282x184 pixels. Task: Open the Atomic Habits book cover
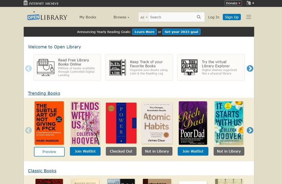coord(157,123)
